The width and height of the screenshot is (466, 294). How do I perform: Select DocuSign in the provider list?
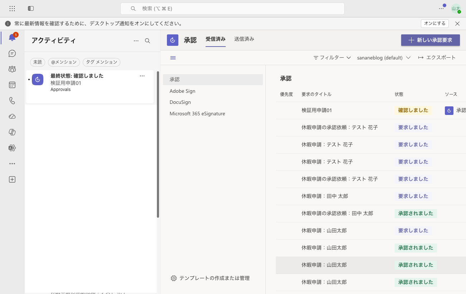[213, 102]
